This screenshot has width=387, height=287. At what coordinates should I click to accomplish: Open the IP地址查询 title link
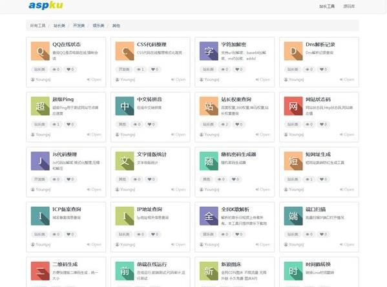[x=149, y=209]
